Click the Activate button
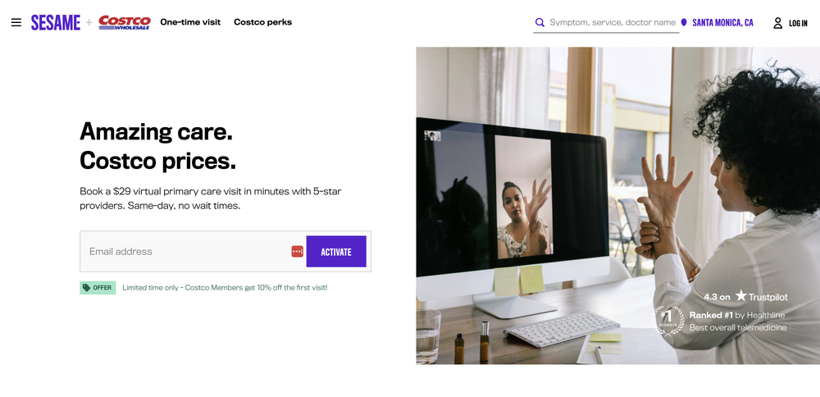 [x=335, y=252]
